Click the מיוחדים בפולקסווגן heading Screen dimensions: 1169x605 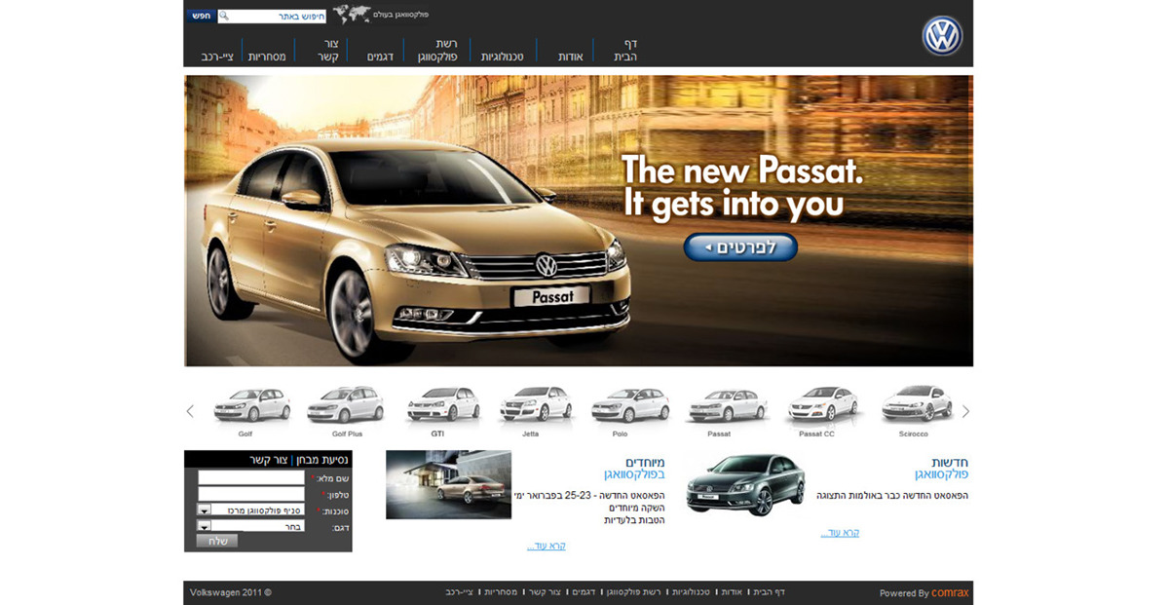click(633, 469)
